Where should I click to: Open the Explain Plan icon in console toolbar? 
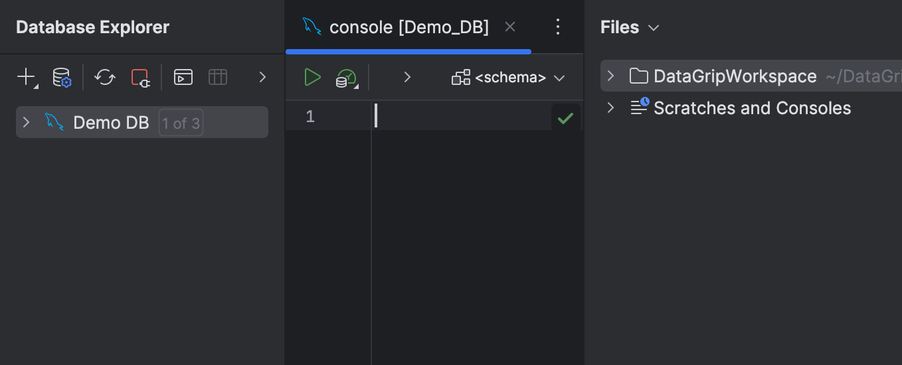(346, 78)
